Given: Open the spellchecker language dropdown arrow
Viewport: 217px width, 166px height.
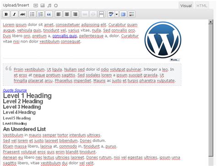Looking at the screenshot, I should pyautogui.click(x=117, y=14).
